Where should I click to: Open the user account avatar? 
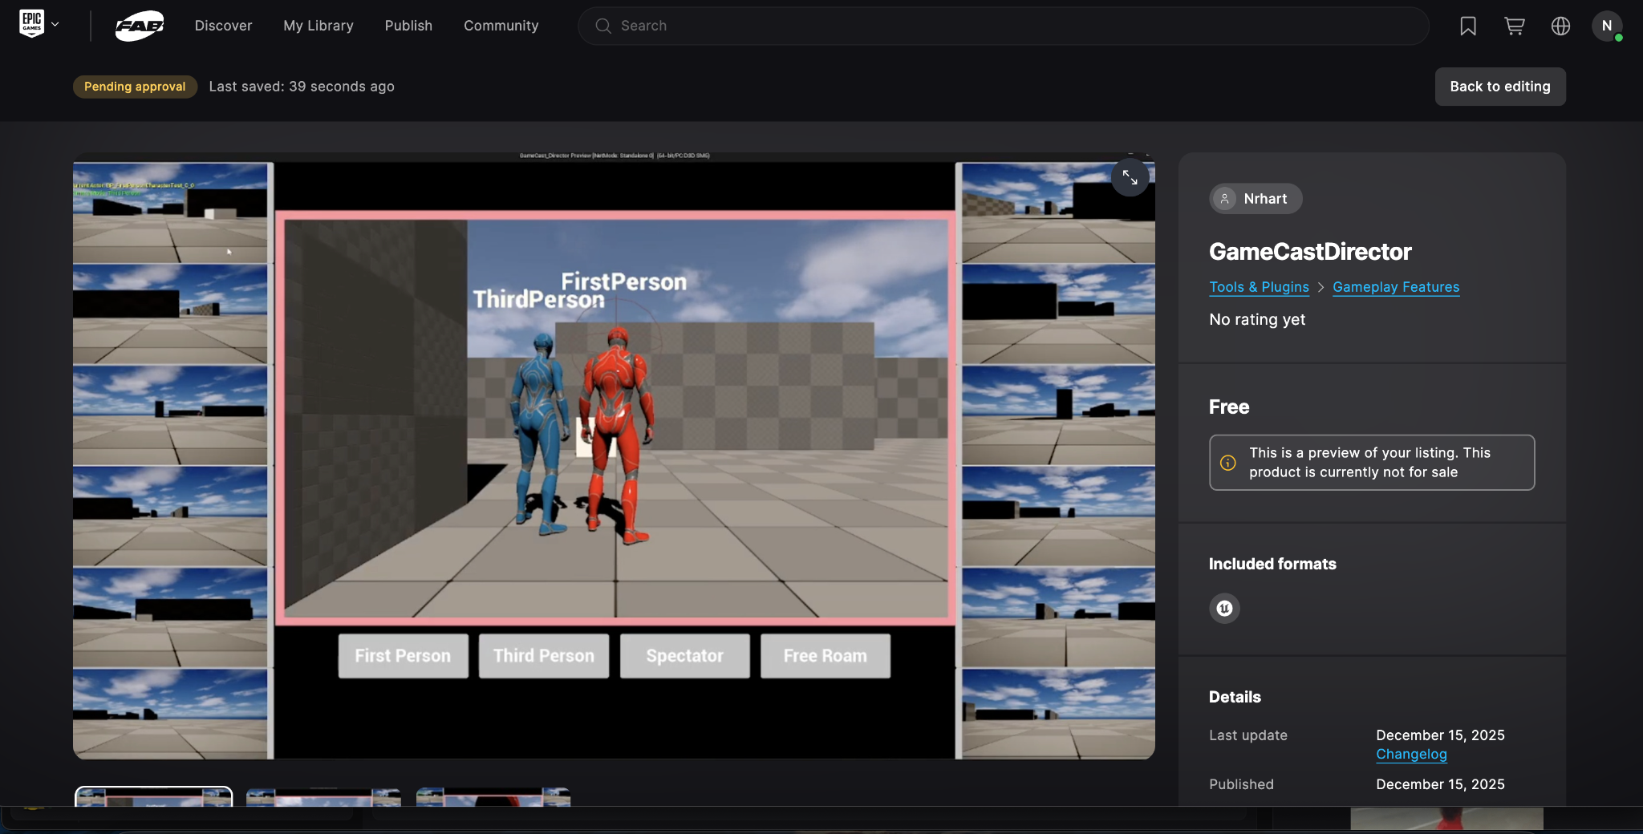click(x=1606, y=26)
